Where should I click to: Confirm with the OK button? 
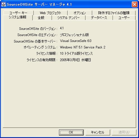(71, 132)
